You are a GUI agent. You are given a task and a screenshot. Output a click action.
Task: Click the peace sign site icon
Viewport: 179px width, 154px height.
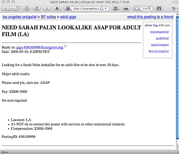(x=68, y=9)
